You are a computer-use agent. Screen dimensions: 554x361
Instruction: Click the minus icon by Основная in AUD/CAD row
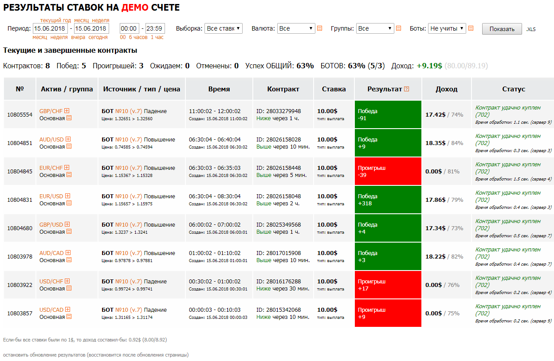[x=69, y=260]
